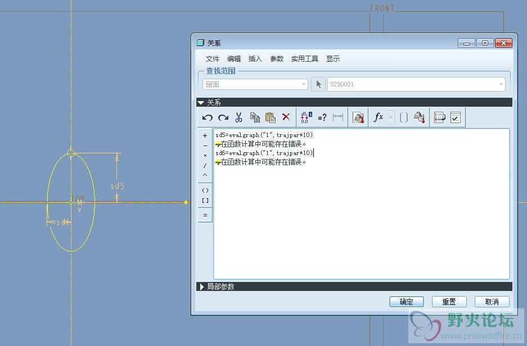Select the FRONT datum label

pos(382,8)
